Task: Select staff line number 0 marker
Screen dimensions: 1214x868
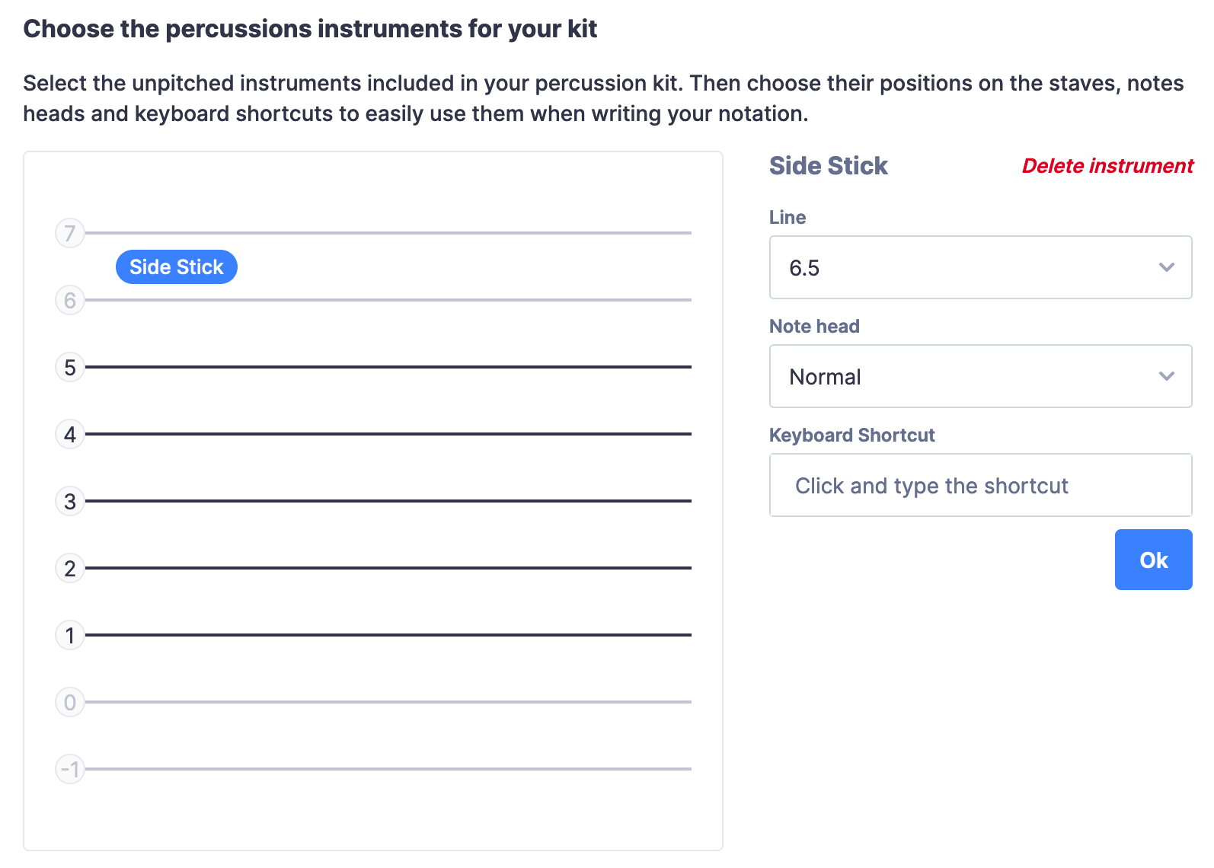Action: [70, 702]
